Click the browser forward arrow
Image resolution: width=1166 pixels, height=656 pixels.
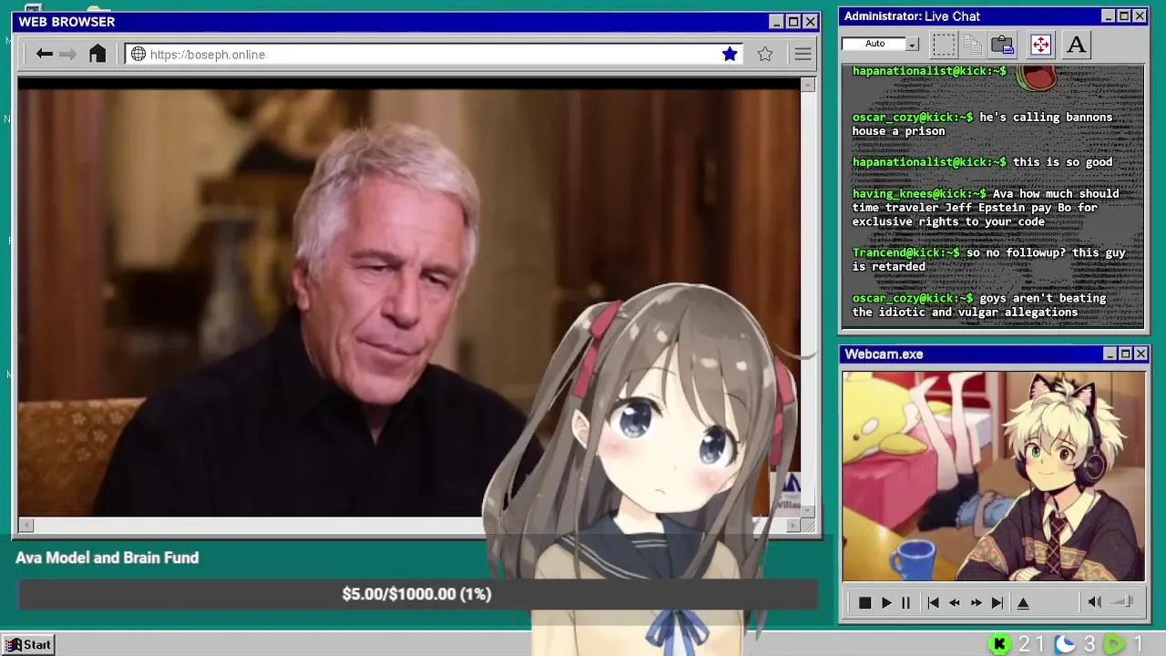tap(67, 55)
